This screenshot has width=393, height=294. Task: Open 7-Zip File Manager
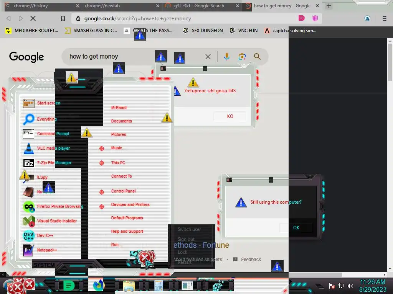47,163
